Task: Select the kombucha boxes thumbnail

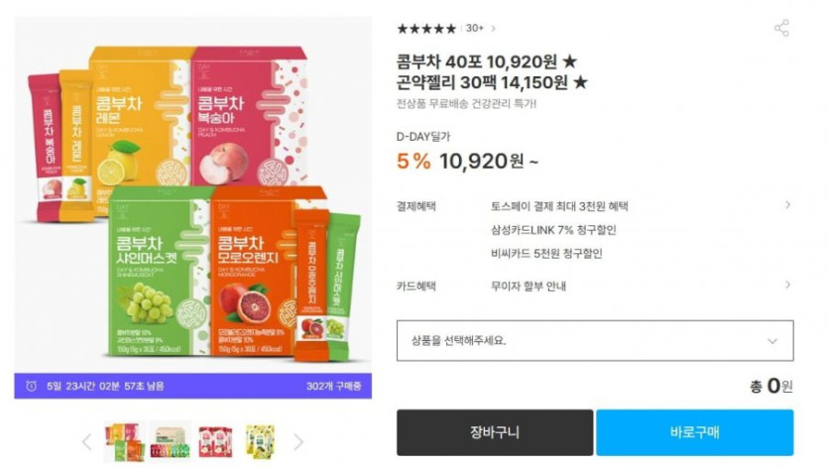Action: coord(125,441)
